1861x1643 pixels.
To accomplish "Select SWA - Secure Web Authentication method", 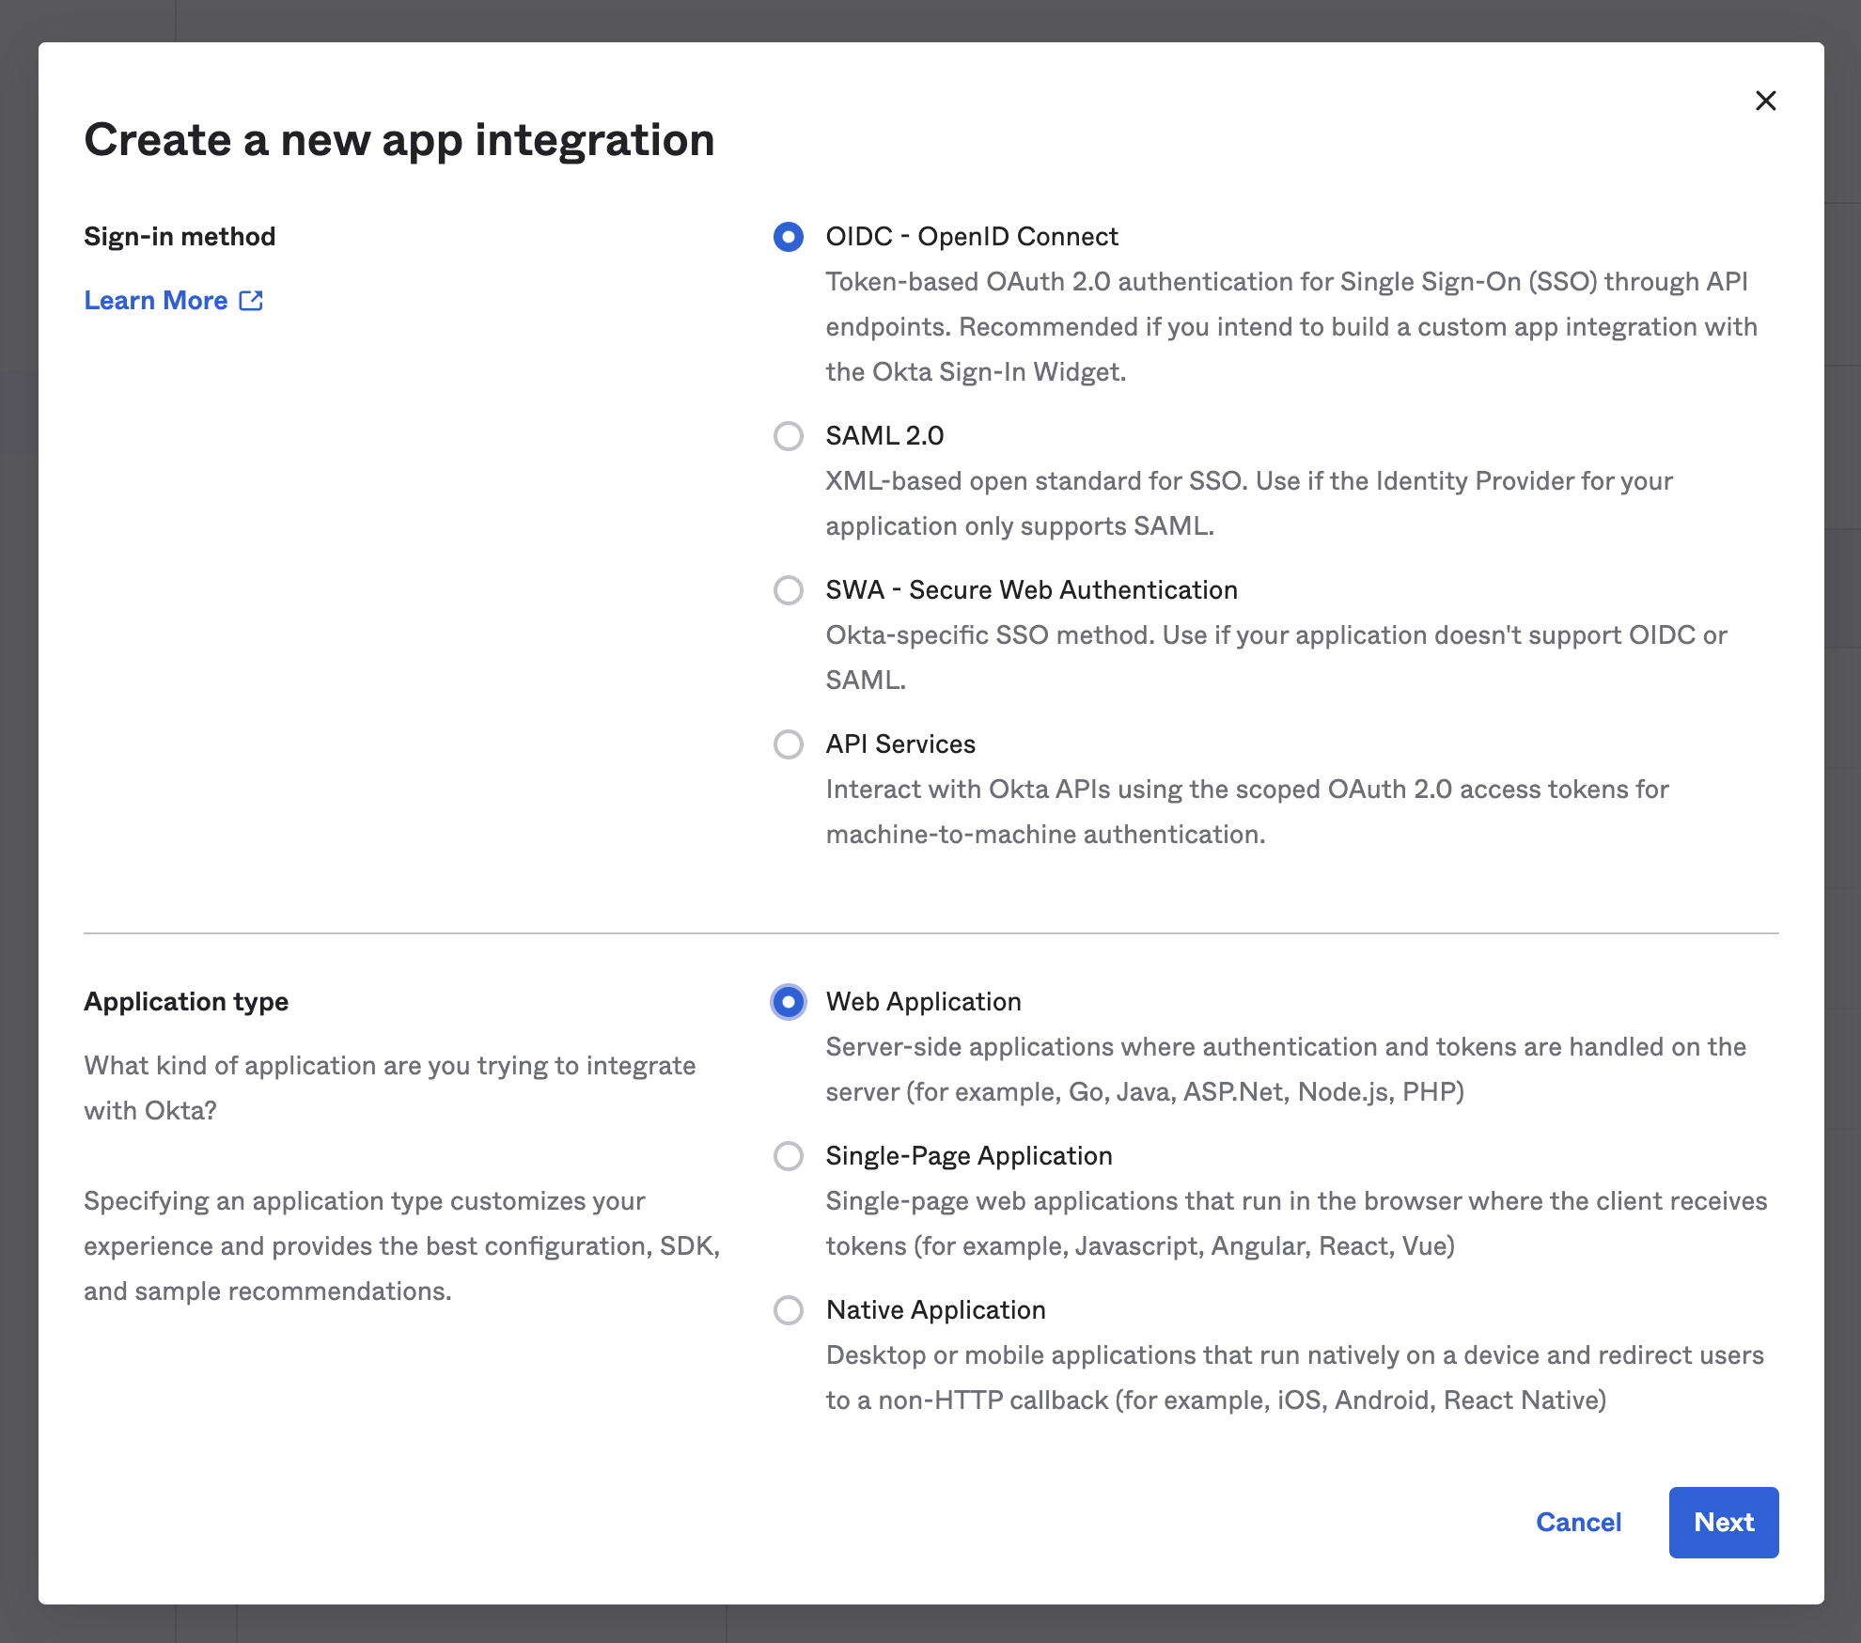I will pyautogui.click(x=788, y=588).
